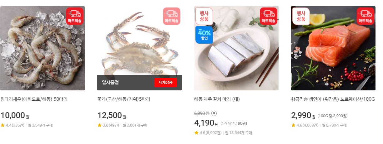Select the shrimp on ice product photo
Screen dimensions: 383x144
click(x=43, y=48)
